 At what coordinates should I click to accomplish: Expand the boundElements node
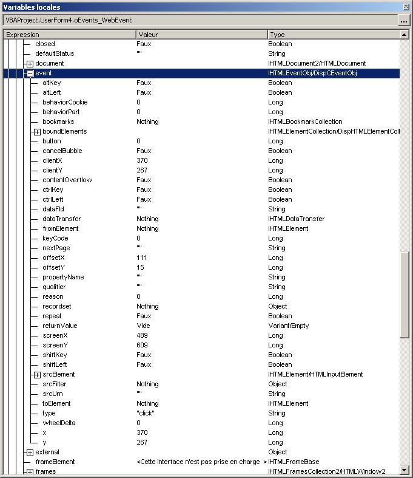[x=36, y=132]
